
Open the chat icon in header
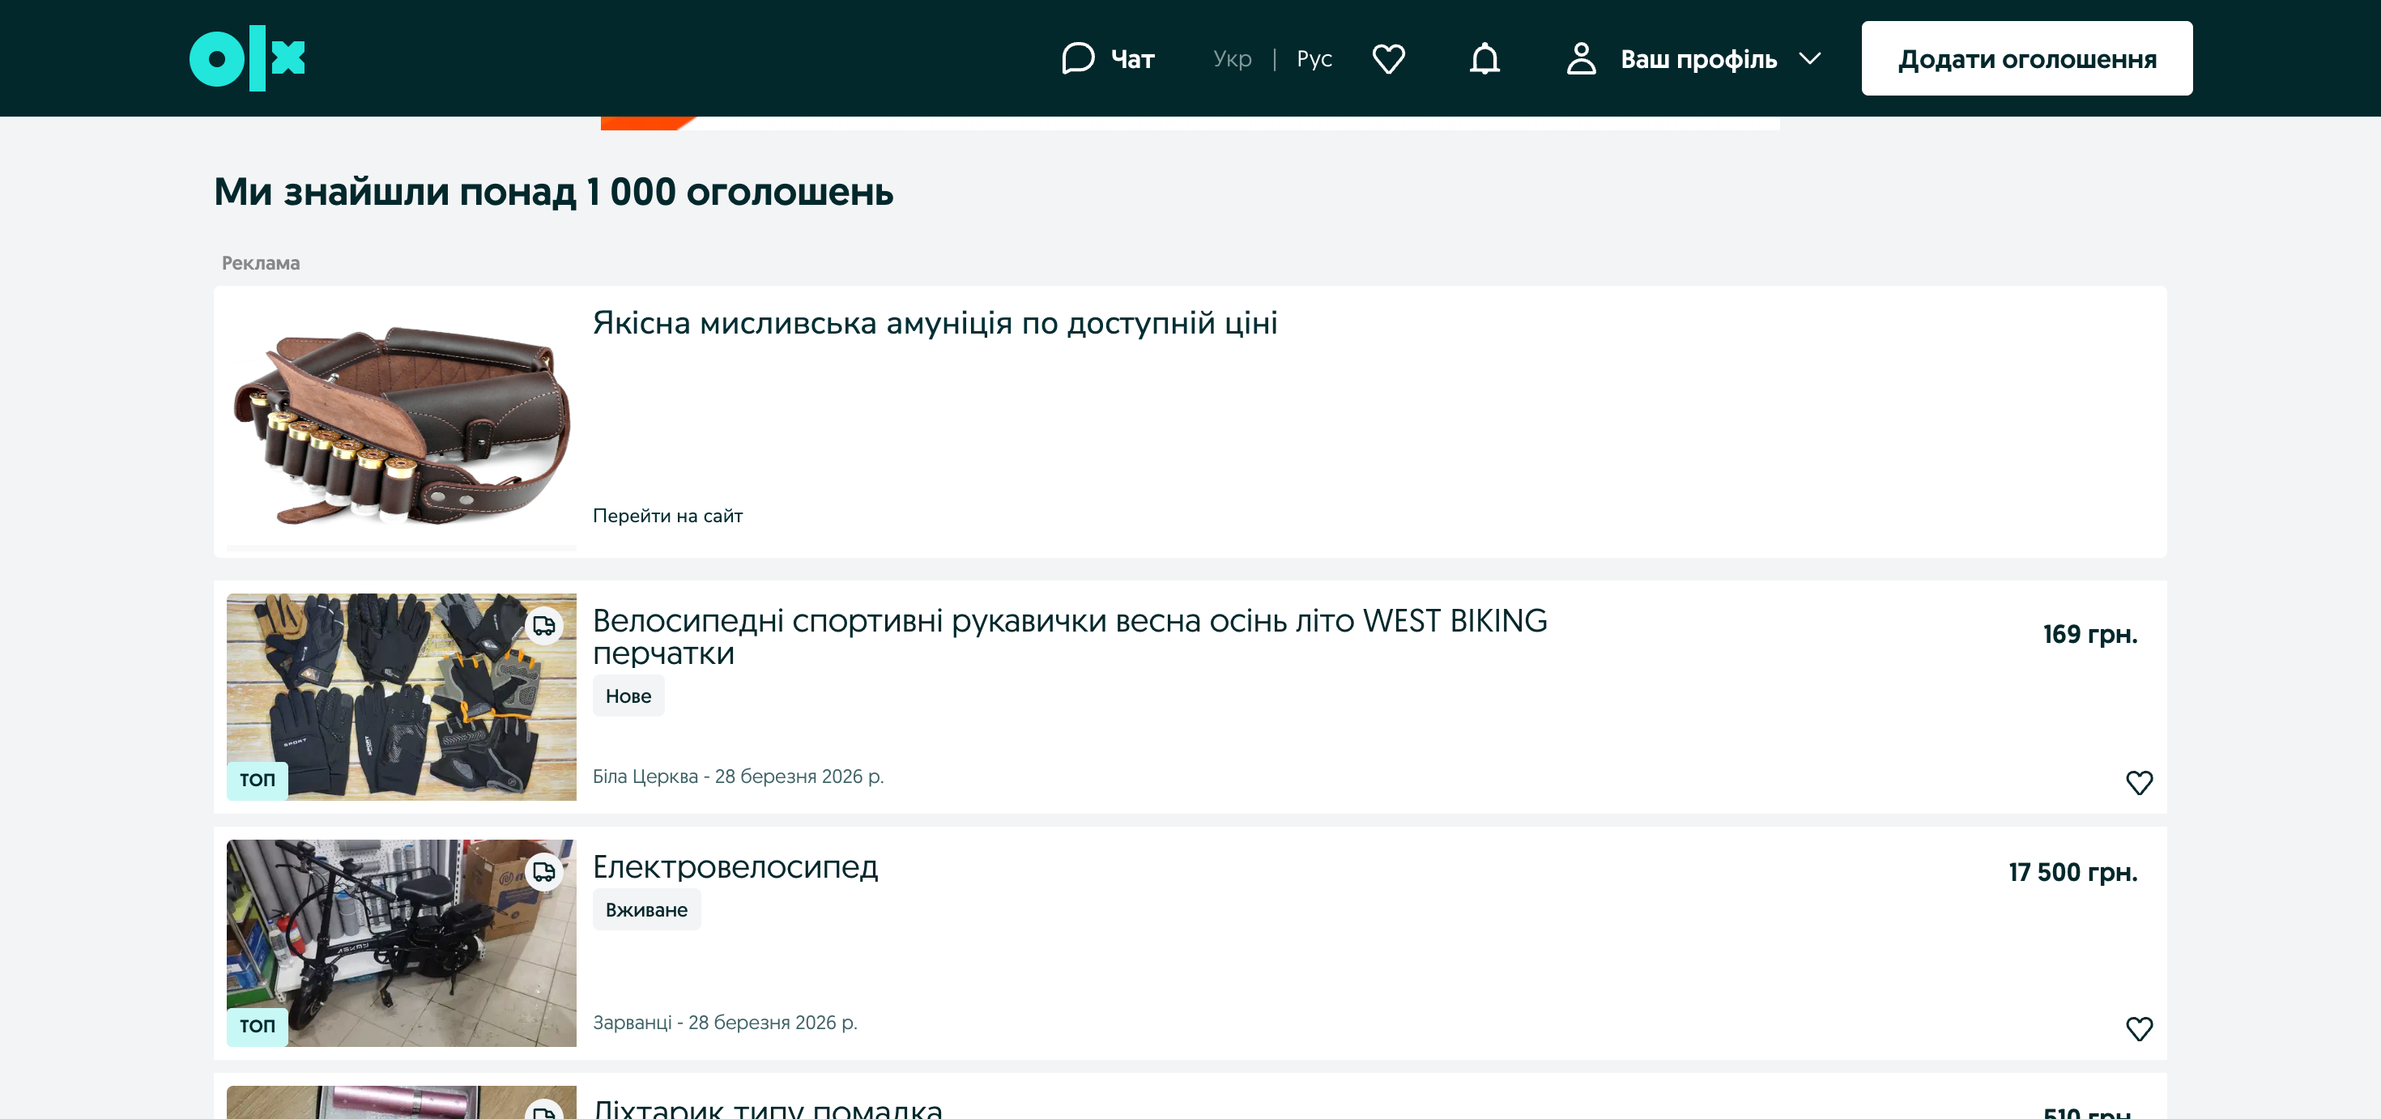[x=1078, y=58]
